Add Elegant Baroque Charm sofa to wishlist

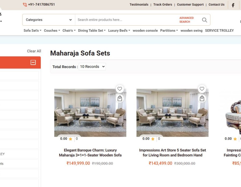click(120, 89)
